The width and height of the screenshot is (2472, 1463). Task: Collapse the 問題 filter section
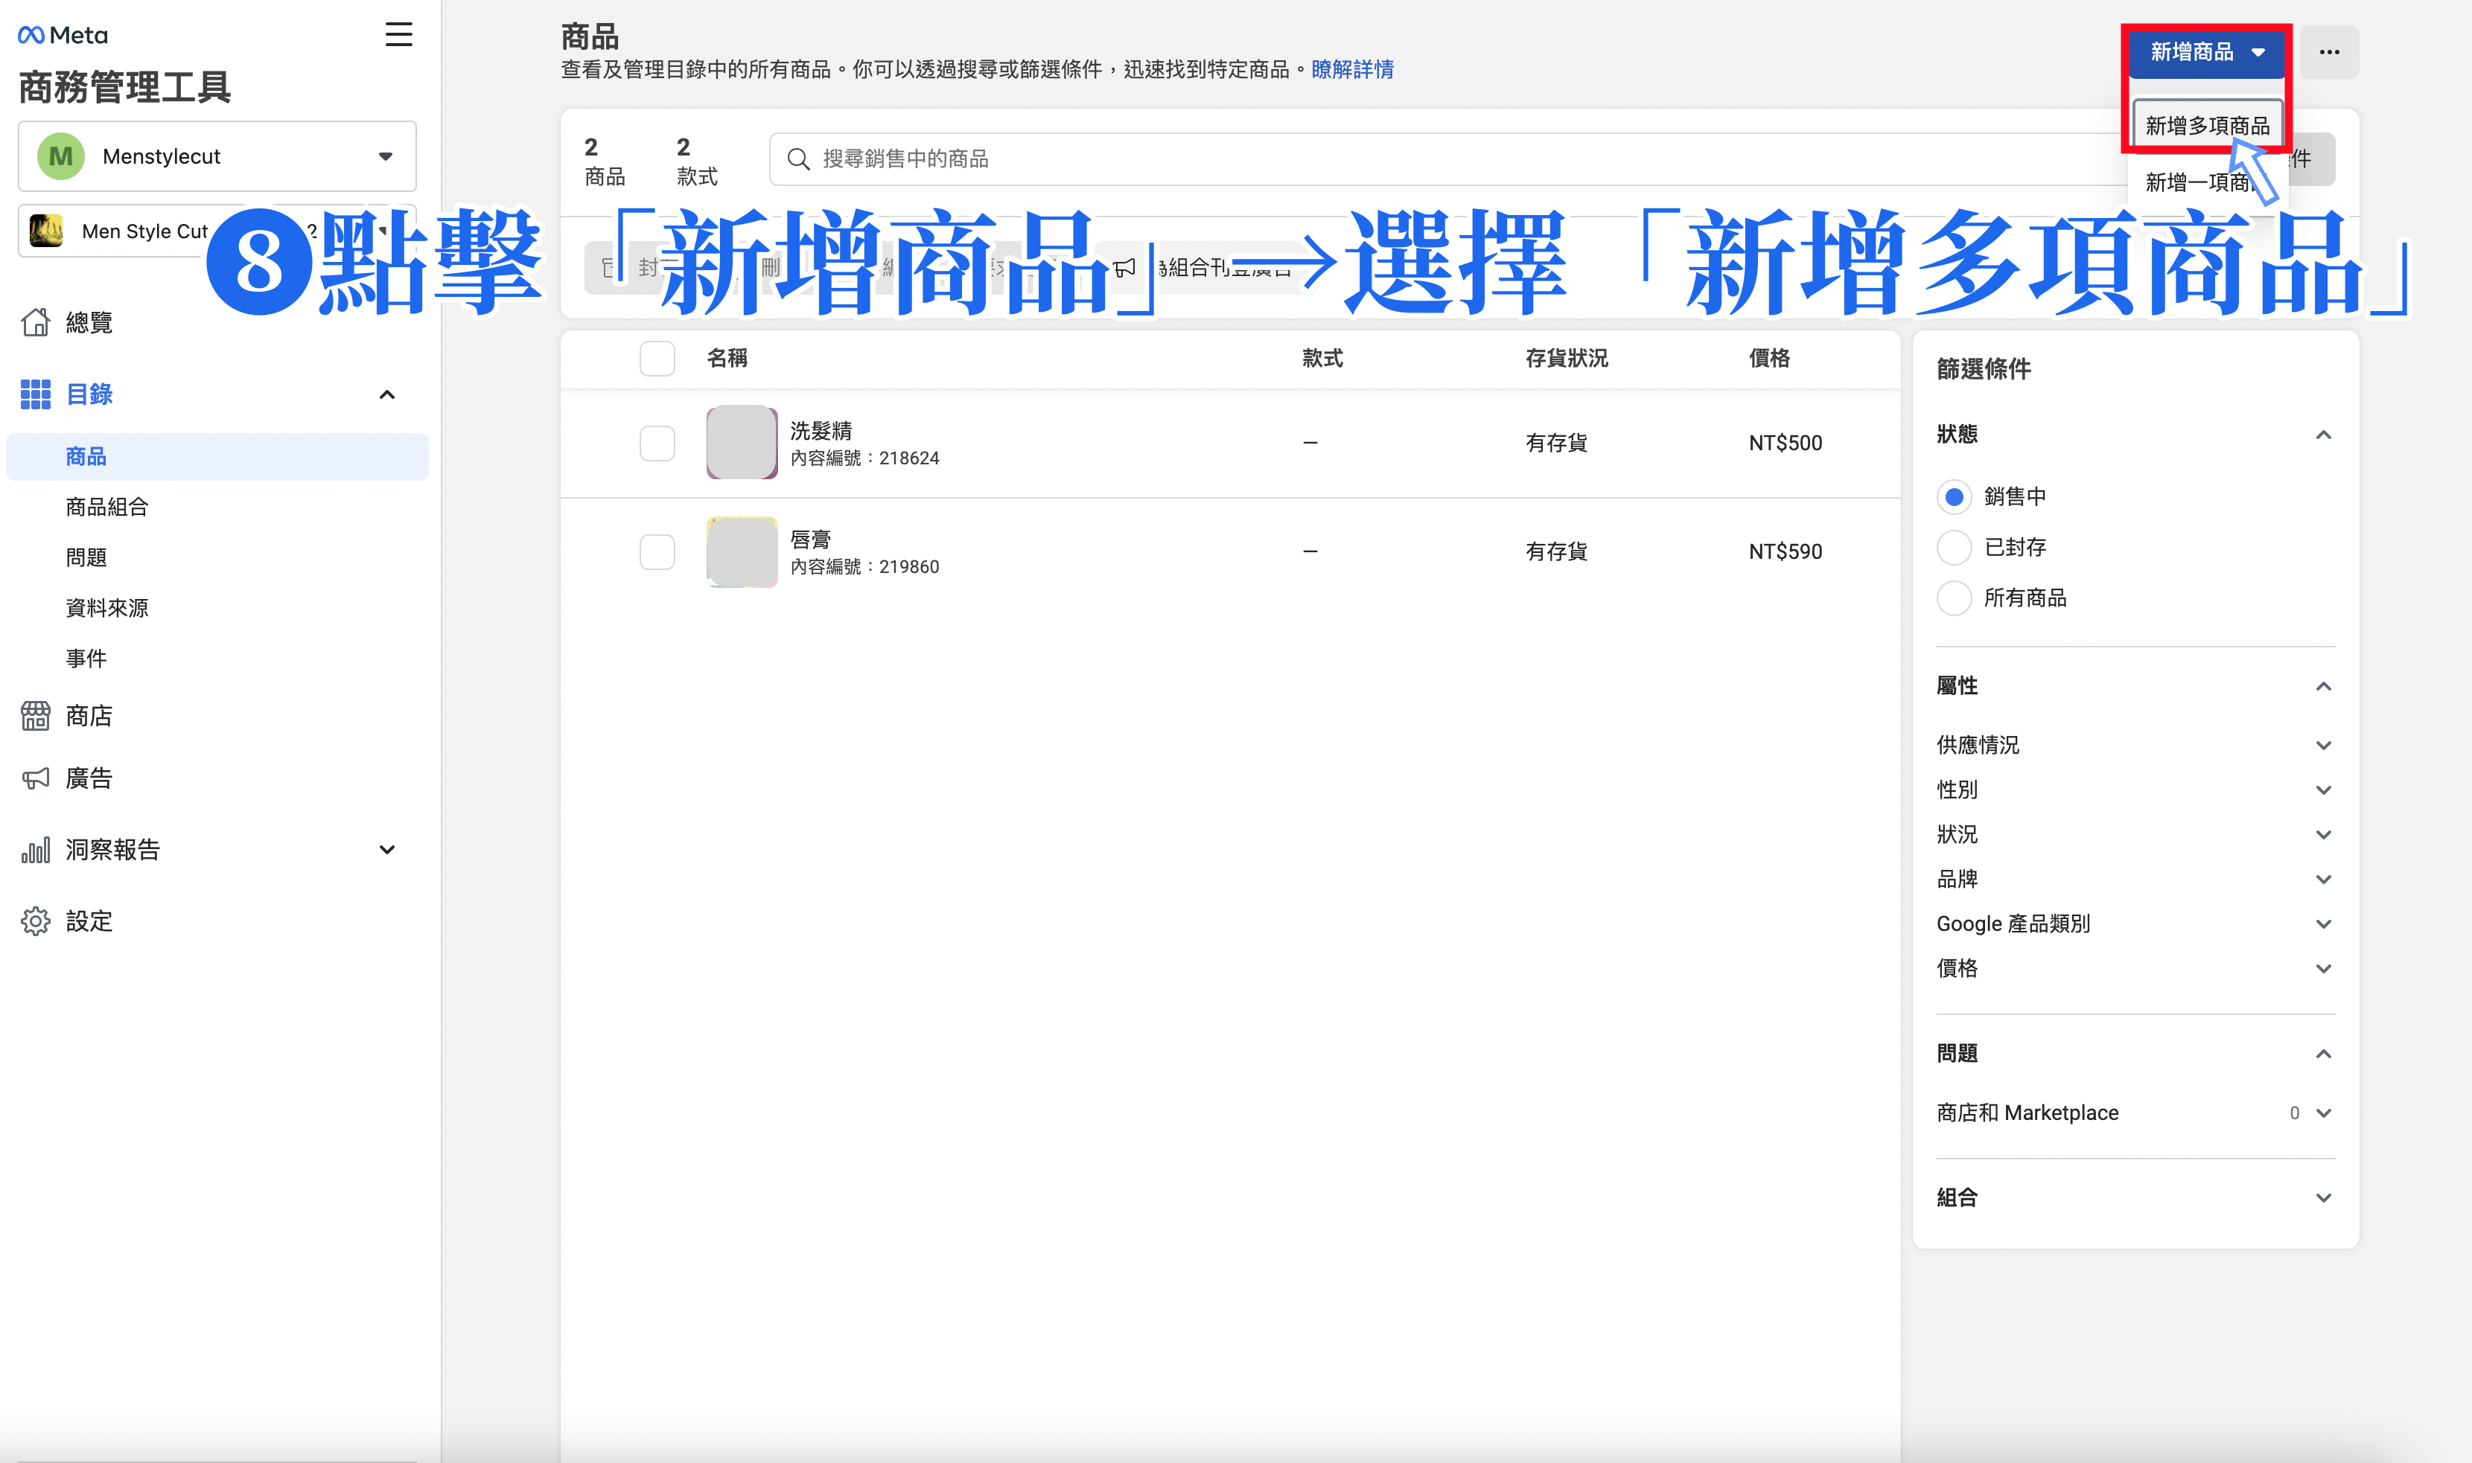click(2323, 1054)
